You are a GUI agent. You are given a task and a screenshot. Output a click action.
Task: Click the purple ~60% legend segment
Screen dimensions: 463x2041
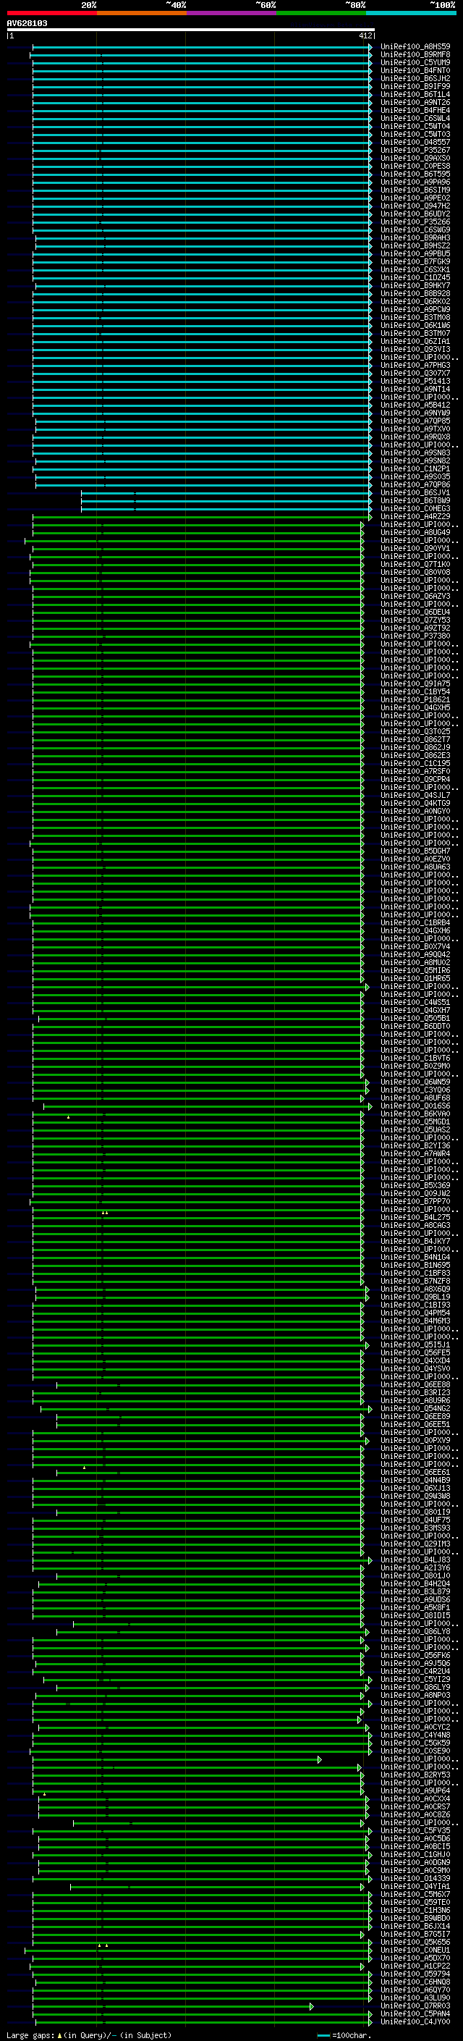tap(231, 13)
